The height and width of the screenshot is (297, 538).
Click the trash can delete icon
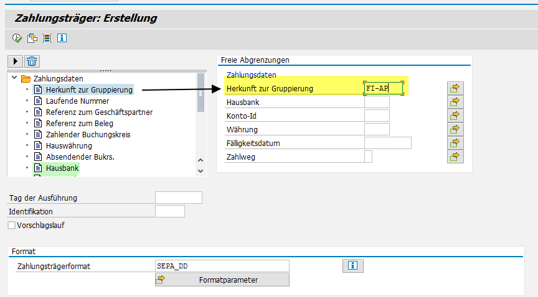coord(32,61)
